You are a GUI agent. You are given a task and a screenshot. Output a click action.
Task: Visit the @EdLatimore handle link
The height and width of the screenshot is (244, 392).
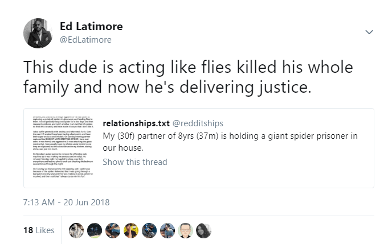[85, 40]
